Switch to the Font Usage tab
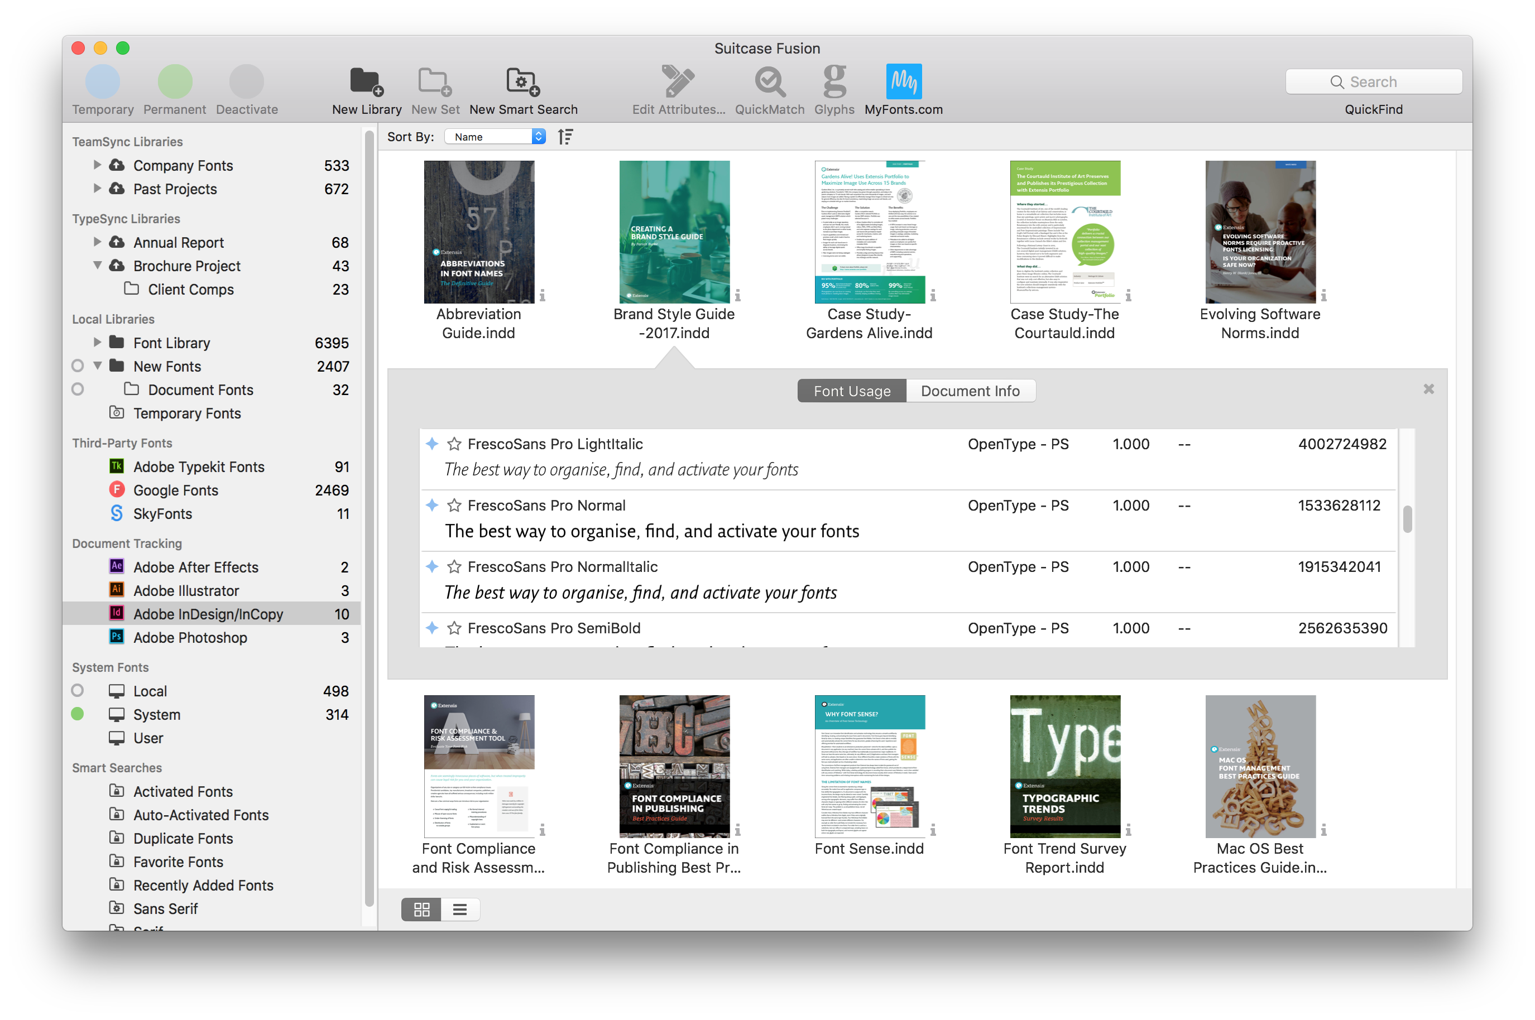This screenshot has height=1020, width=1535. tap(852, 392)
